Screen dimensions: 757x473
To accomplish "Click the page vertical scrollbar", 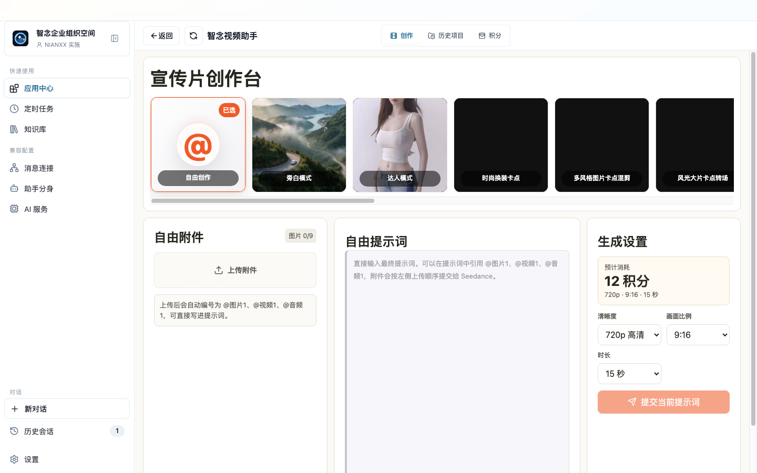I will point(753,239).
